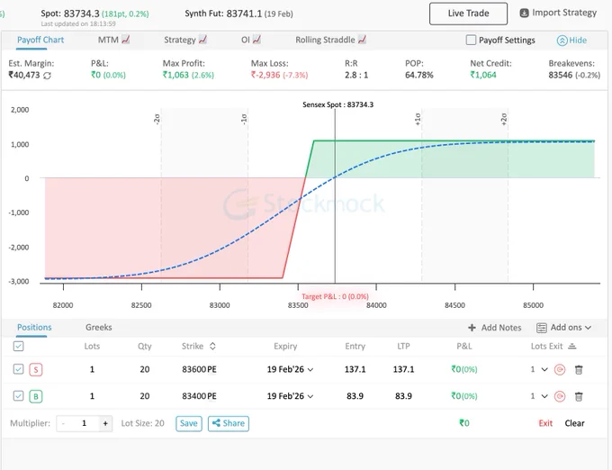Screen dimensions: 612x470
Task: Click the Sensex Spot vertical marker line
Action: 335,195
